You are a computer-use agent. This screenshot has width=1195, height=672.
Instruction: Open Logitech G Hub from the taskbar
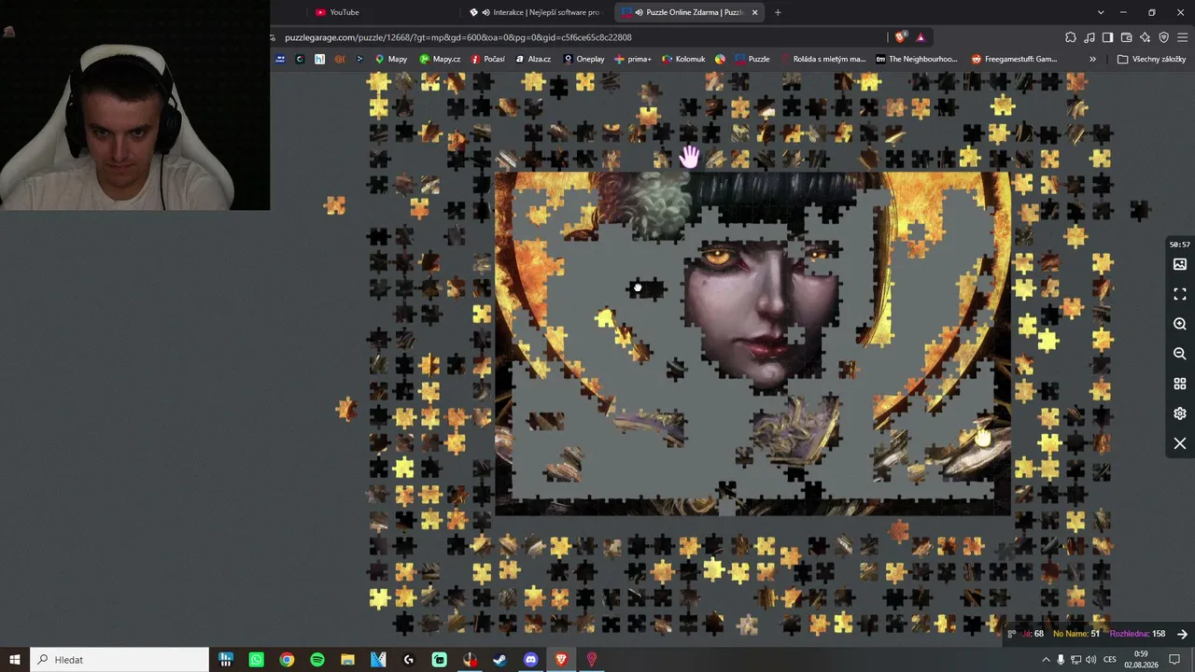[409, 660]
